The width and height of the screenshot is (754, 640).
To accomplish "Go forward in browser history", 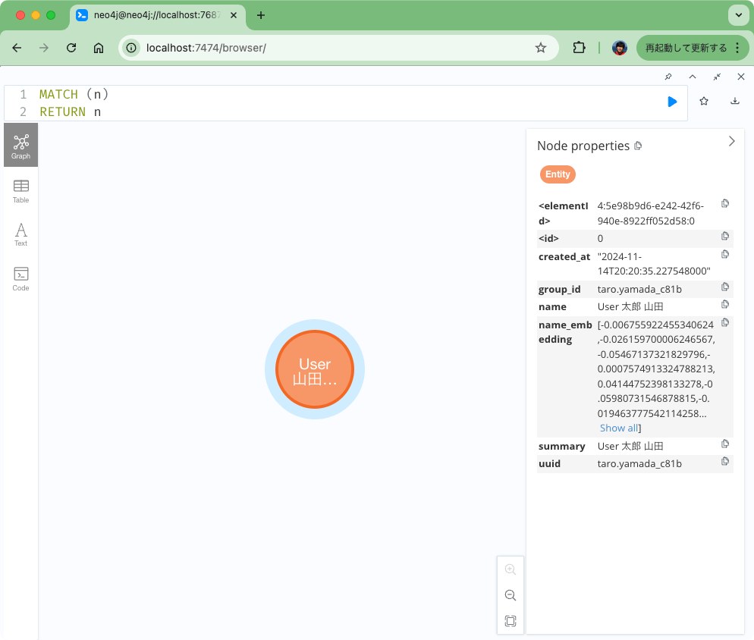I will pyautogui.click(x=44, y=48).
